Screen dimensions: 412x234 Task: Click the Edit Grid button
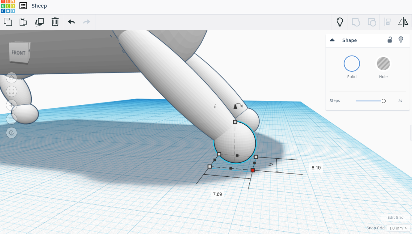pyautogui.click(x=395, y=218)
